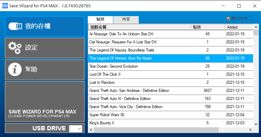Viewport: 261px width, 137px height.
Task: Sort by the 遊戲名稱 column header
Action: click(140, 27)
